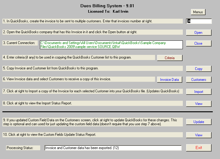Image resolution: width=220 pixels, height=159 pixels.
Task: Click step 5 'Copy Invoice and Customer list' text
Action: point(92,68)
